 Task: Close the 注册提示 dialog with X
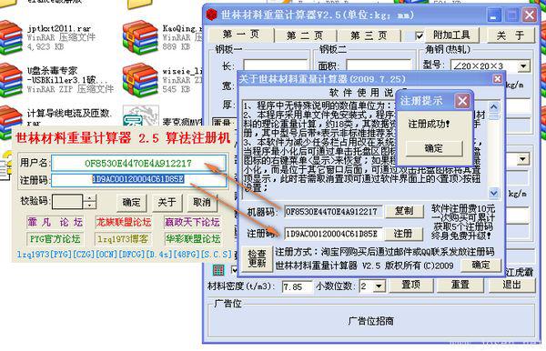coord(462,101)
